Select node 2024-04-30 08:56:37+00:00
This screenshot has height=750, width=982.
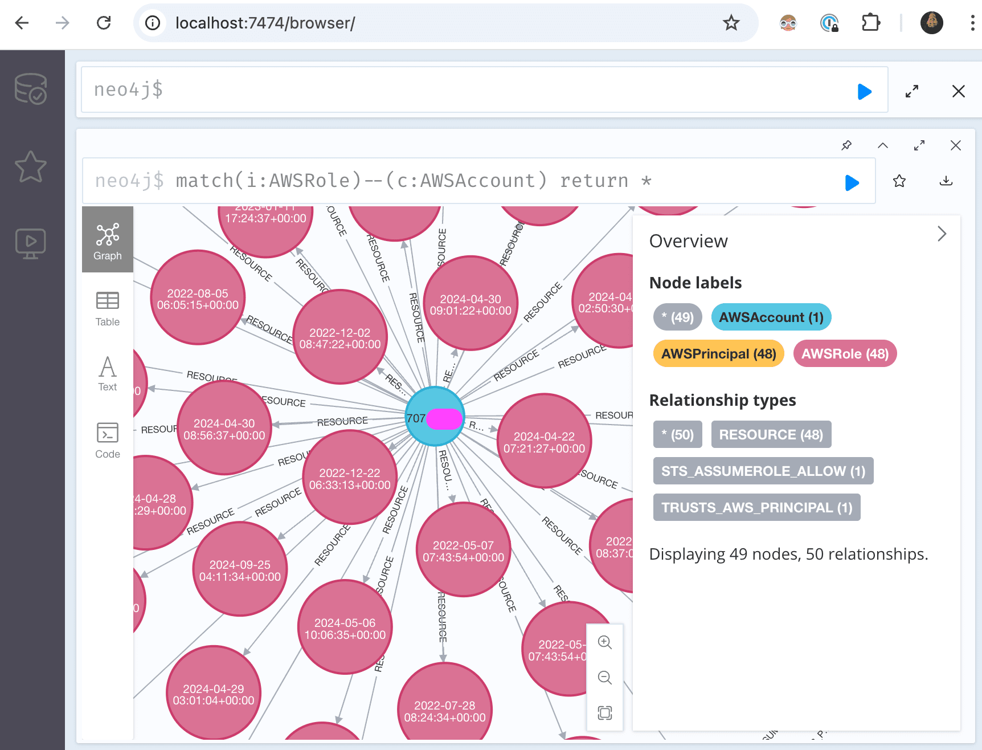[x=224, y=428]
